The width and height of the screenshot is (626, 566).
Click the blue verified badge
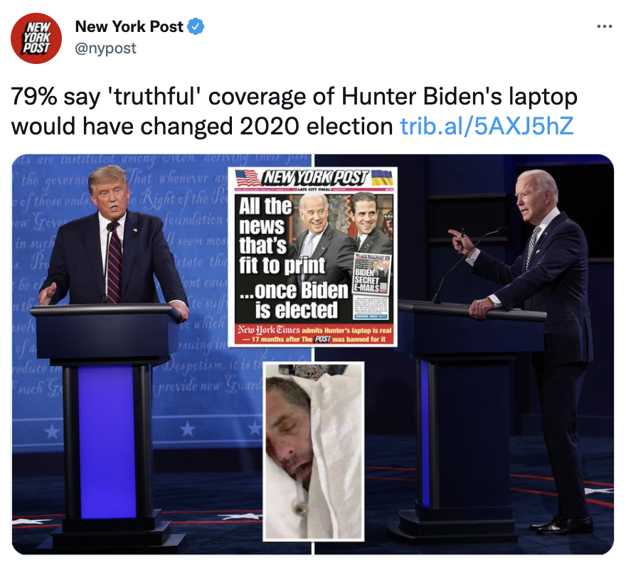point(196,27)
